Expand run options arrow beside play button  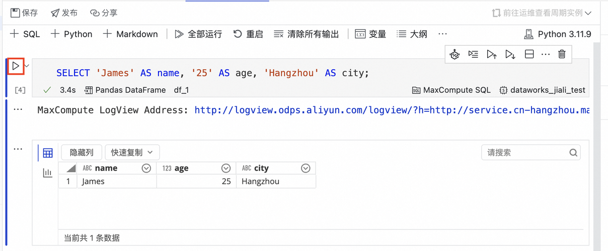(27, 66)
